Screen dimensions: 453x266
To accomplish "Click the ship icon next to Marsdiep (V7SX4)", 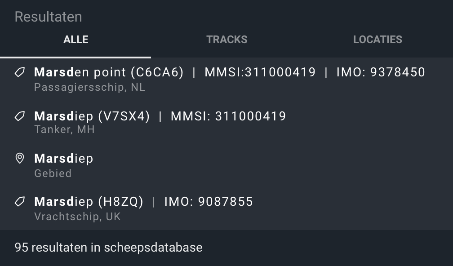I will (x=20, y=116).
